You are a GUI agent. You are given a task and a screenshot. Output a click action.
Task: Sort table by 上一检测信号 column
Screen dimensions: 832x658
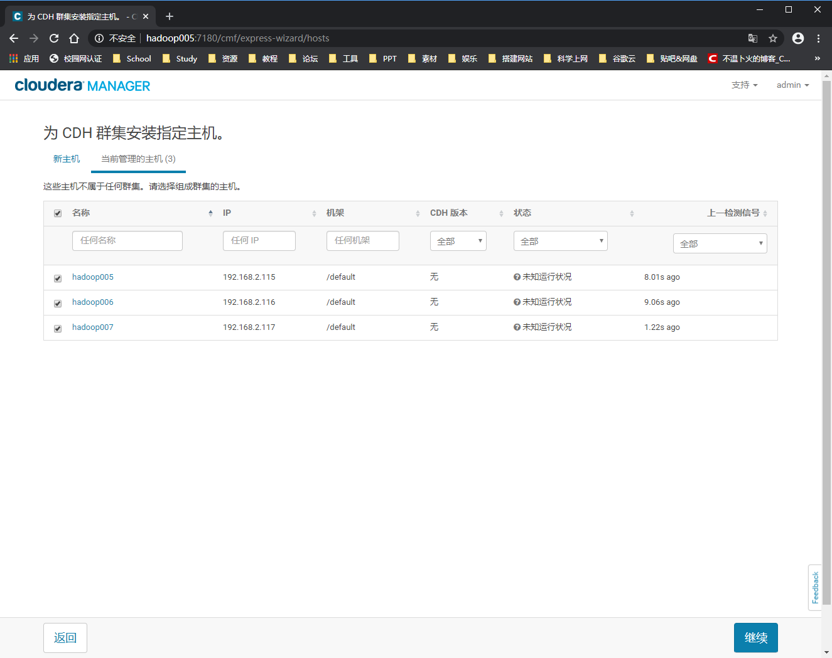(737, 213)
